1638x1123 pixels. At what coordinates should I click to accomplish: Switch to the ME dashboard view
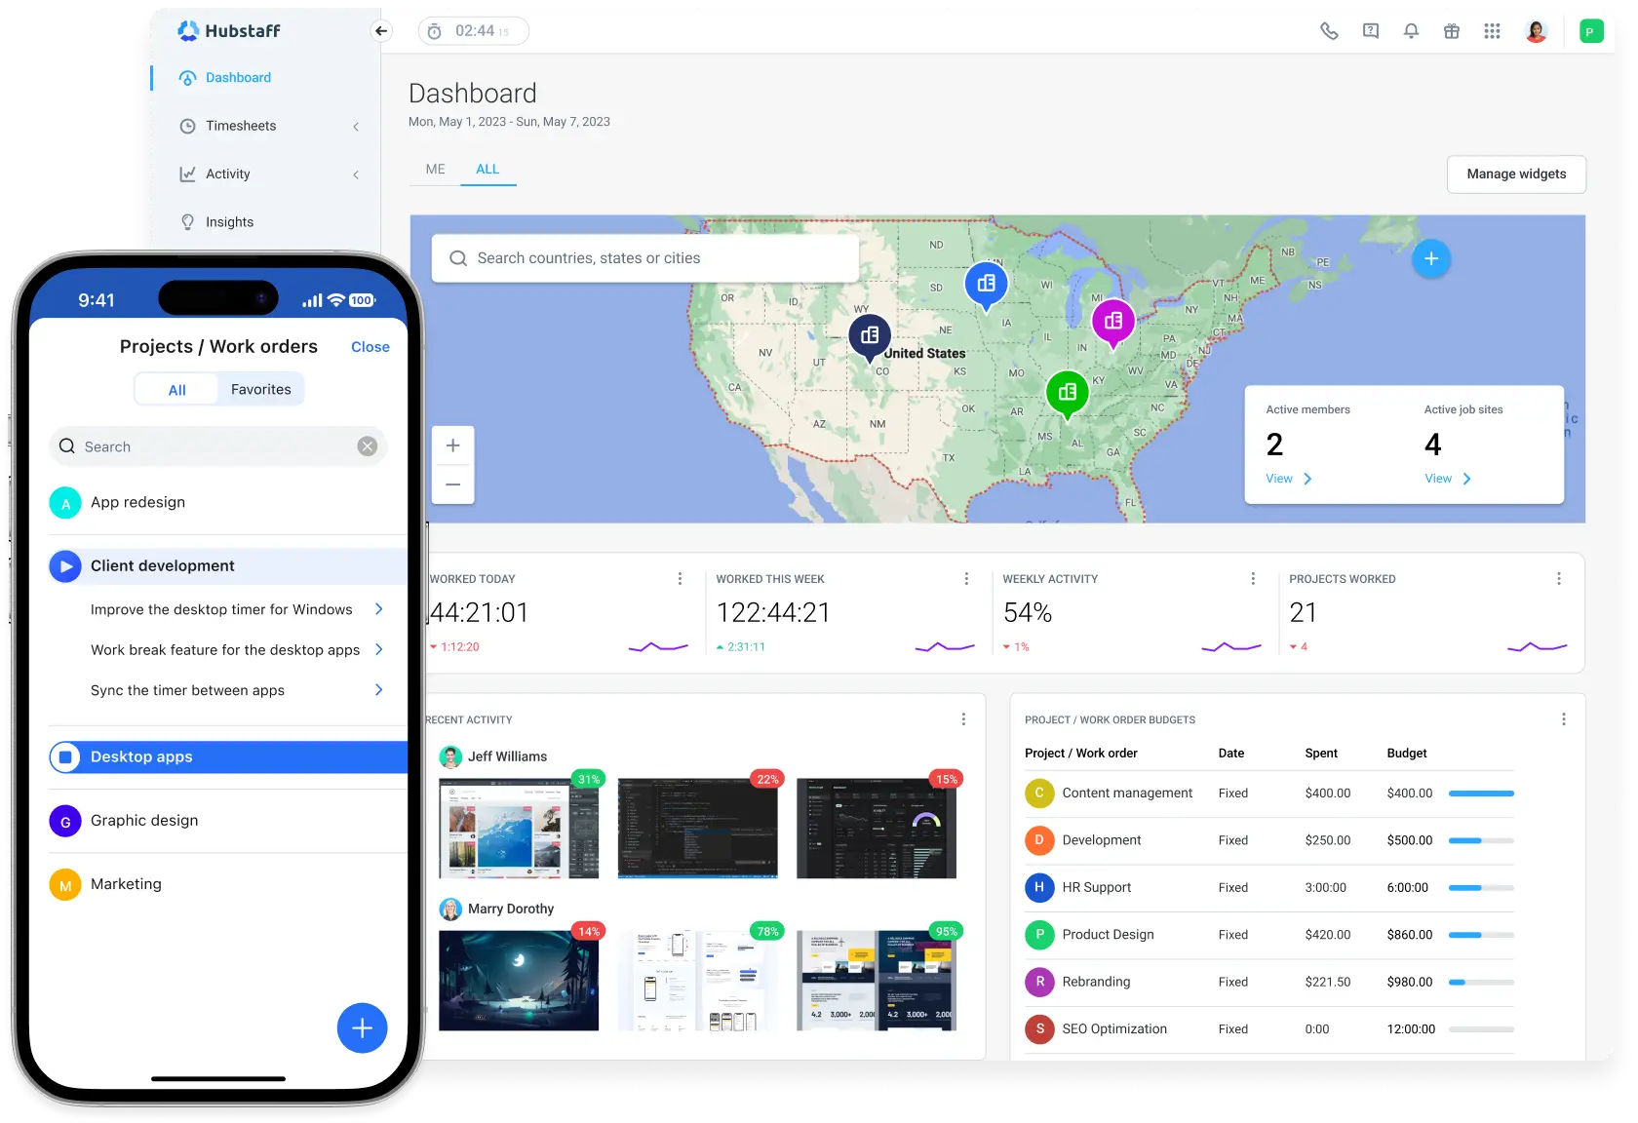coord(435,169)
